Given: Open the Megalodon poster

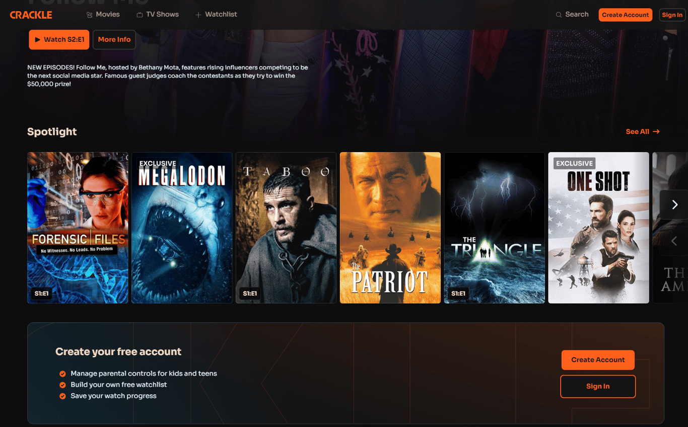Looking at the screenshot, I should [182, 228].
